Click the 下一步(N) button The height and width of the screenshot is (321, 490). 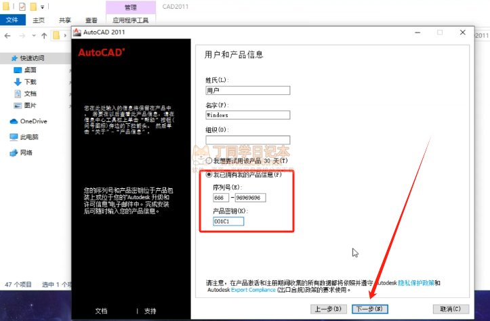tap(369, 309)
